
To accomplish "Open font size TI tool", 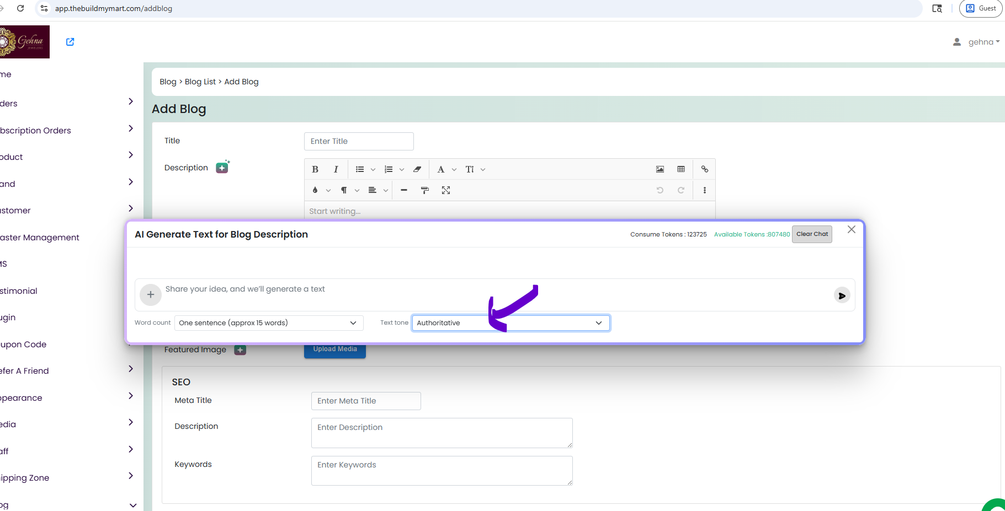I will (x=470, y=169).
